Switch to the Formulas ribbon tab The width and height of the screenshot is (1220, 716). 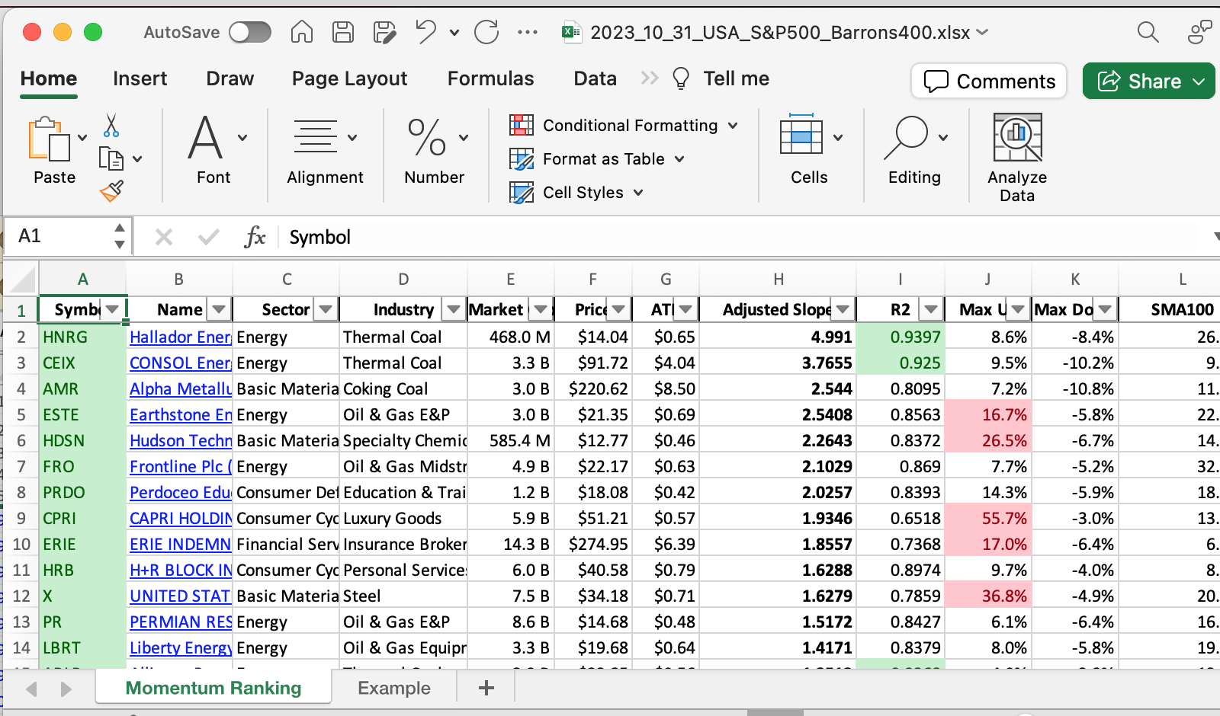(490, 78)
